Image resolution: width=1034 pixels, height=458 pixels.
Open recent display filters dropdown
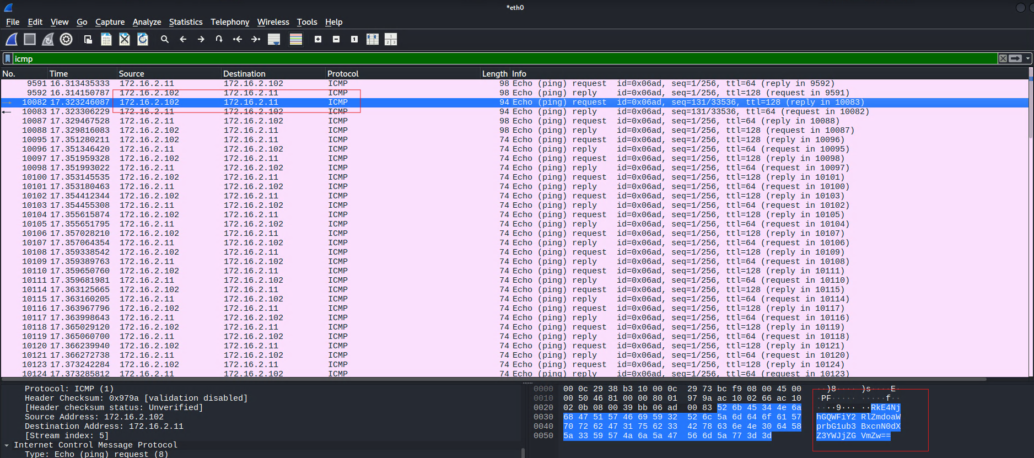(x=1028, y=58)
